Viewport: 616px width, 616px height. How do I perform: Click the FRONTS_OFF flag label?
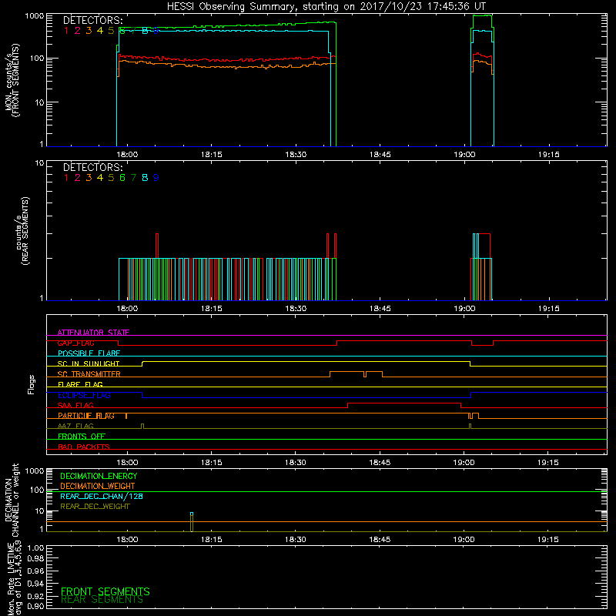[82, 437]
